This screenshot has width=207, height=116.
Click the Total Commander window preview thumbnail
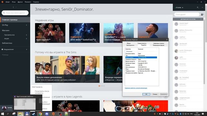point(25,104)
